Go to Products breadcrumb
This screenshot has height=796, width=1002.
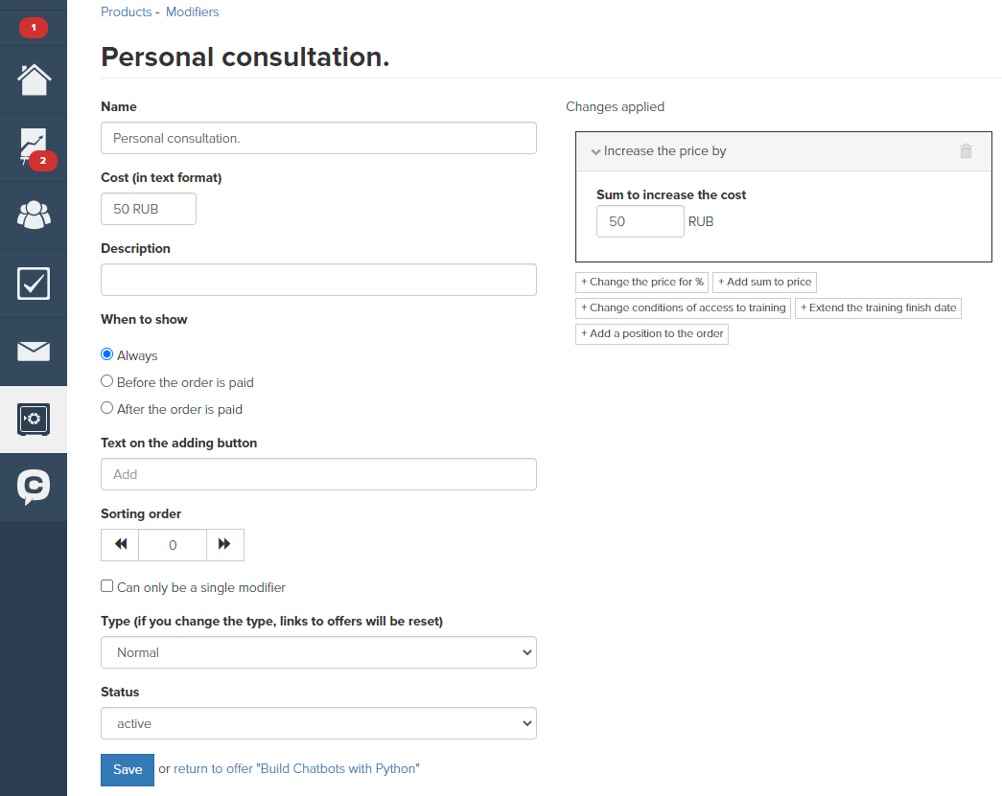pyautogui.click(x=126, y=11)
